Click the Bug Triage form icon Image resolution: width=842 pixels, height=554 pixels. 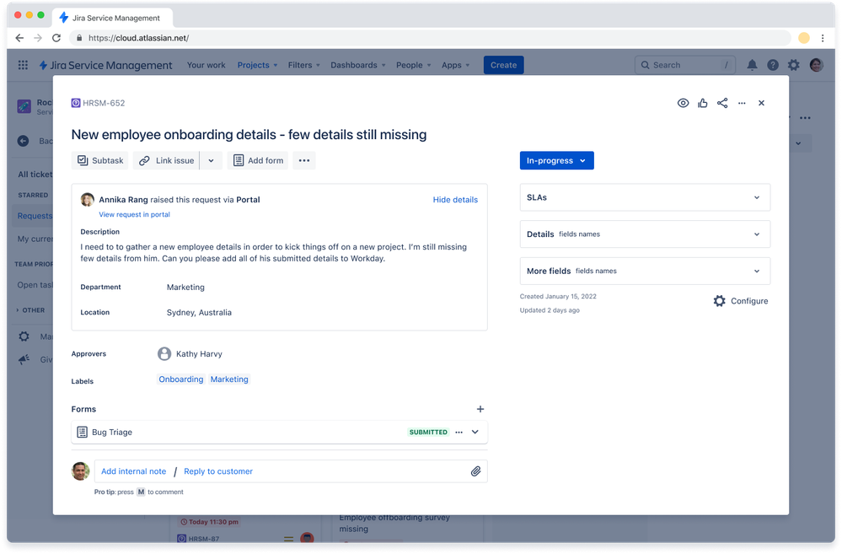point(82,432)
